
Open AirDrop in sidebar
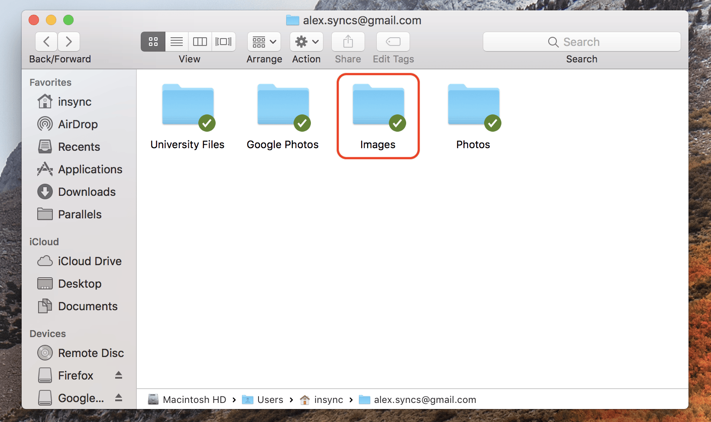point(68,124)
